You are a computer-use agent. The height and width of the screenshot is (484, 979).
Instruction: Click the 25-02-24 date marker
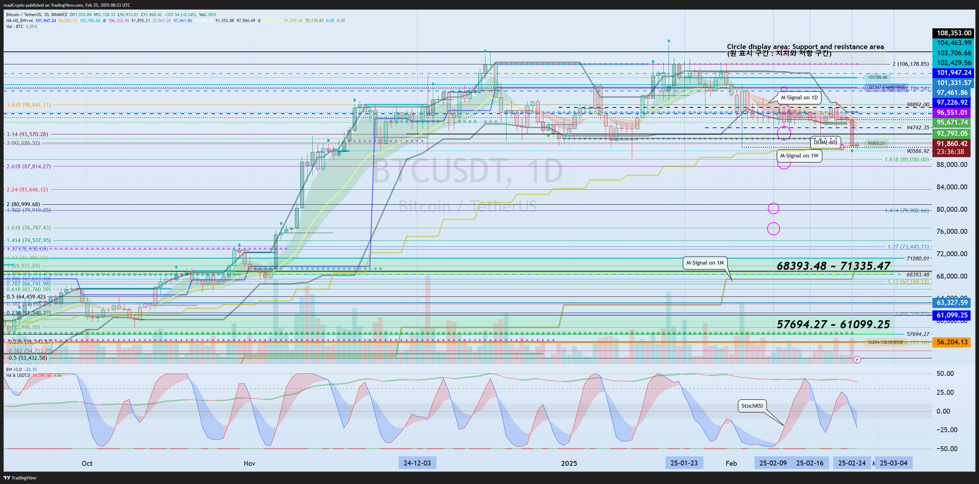click(852, 463)
